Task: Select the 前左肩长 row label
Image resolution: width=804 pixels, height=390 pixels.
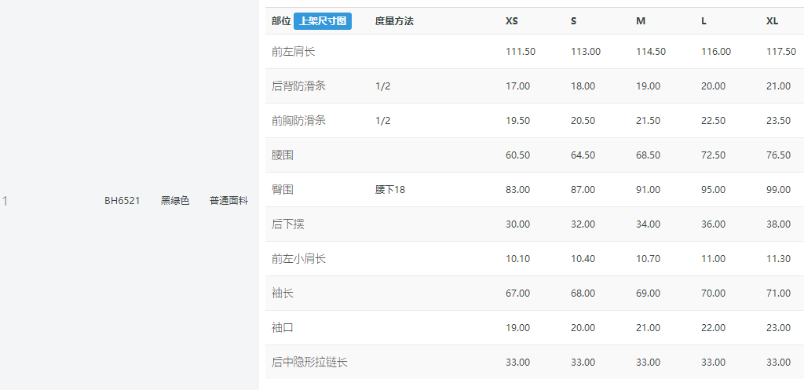Action: [294, 52]
